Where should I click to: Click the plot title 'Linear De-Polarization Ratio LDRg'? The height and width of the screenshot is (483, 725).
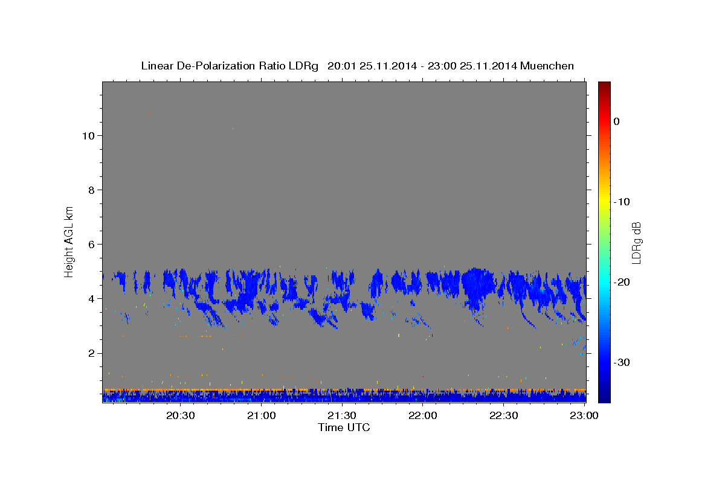[x=230, y=66]
